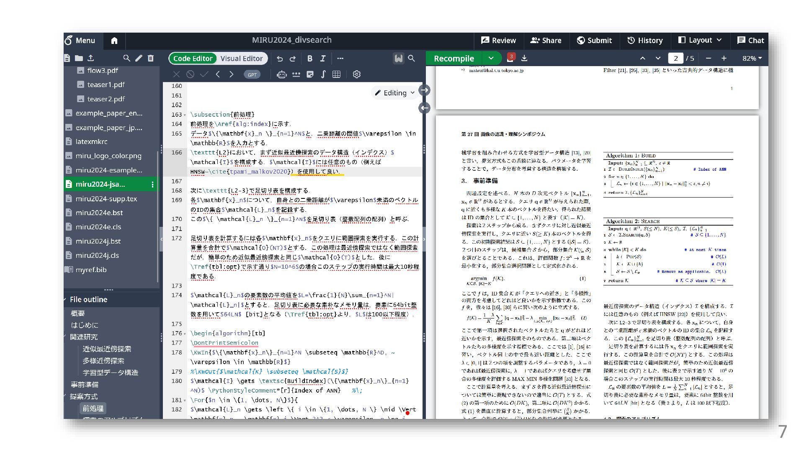Open the Chat panel
This screenshot has height=452, width=804.
[x=750, y=41]
